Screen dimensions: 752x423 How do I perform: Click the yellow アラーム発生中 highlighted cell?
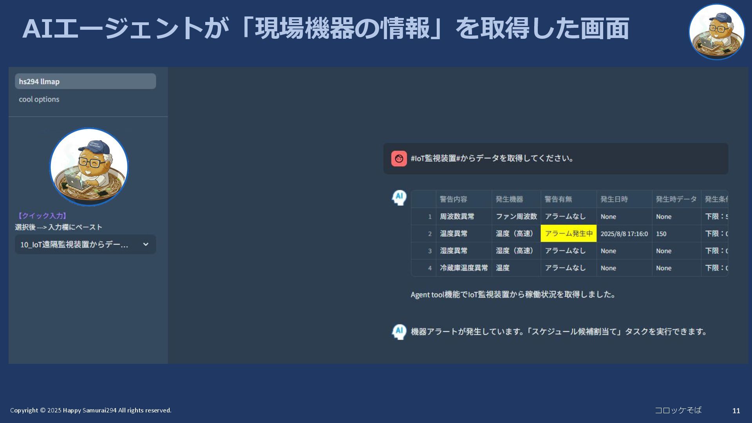pyautogui.click(x=568, y=234)
